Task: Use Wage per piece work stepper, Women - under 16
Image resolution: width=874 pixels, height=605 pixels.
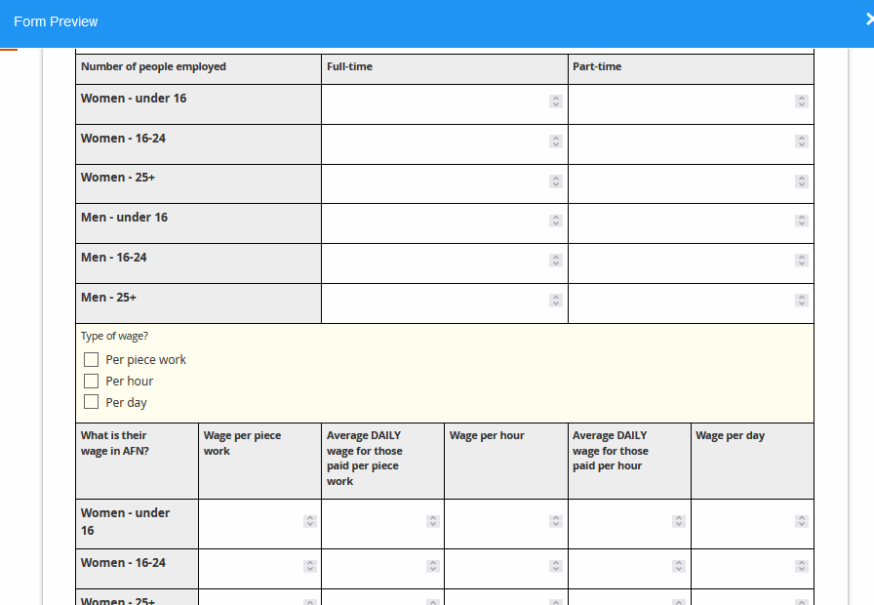Action: (x=310, y=521)
